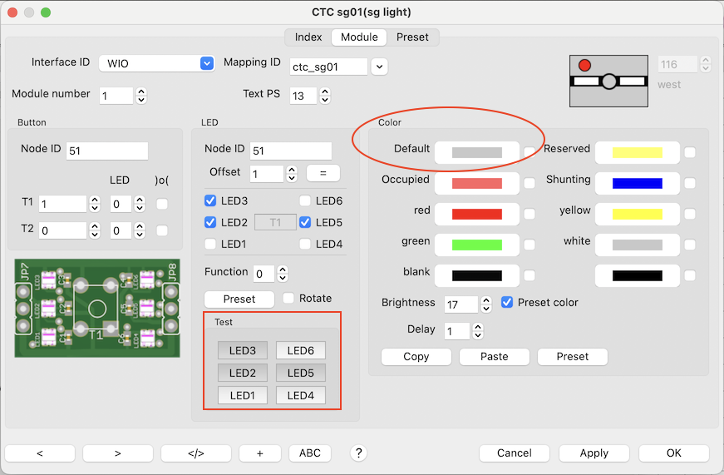
Task: Click the PCB board image
Action: point(97,308)
